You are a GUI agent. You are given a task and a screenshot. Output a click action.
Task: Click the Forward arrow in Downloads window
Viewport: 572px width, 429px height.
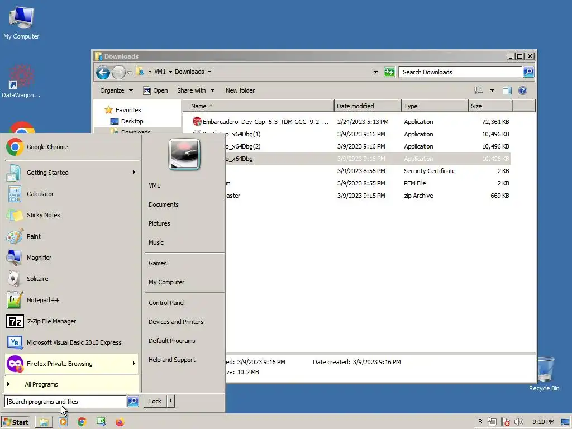[118, 72]
